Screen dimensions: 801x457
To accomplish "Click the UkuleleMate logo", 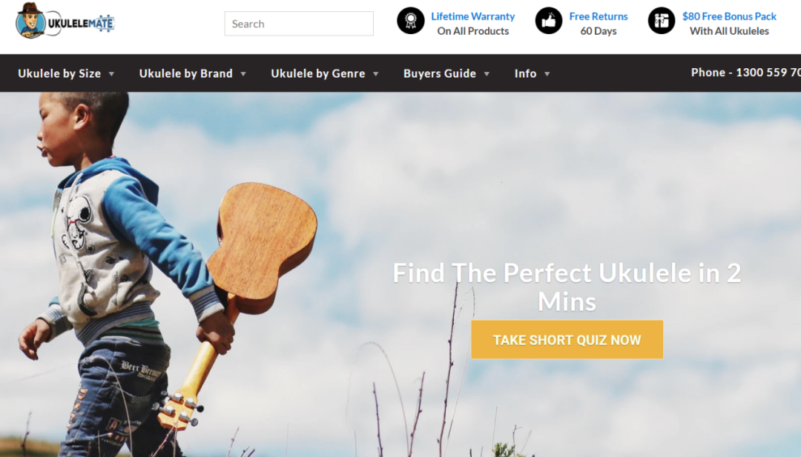I will (x=65, y=21).
